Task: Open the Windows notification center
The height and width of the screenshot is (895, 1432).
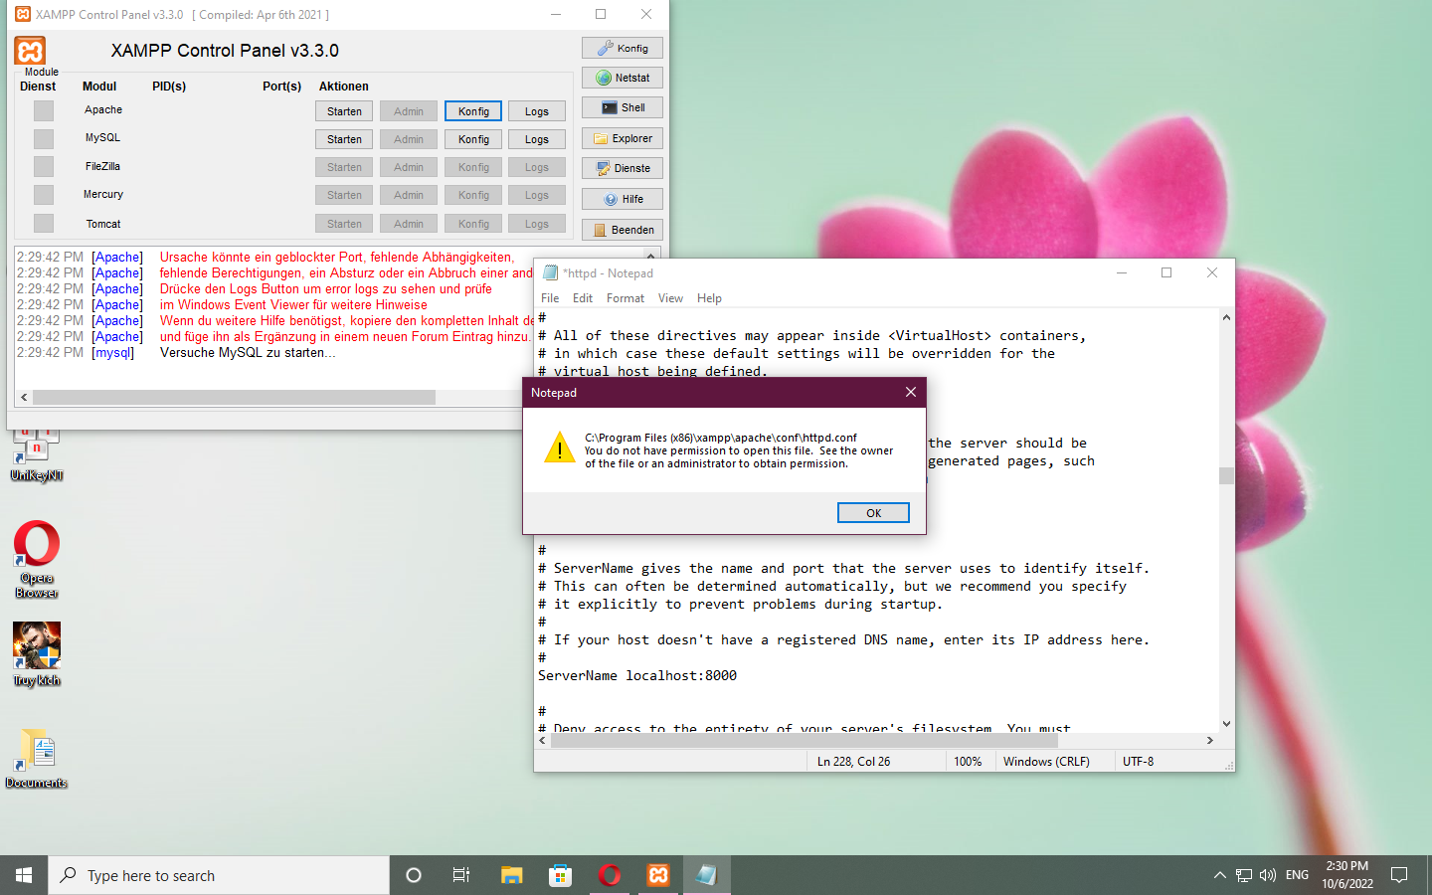Action: 1399,875
